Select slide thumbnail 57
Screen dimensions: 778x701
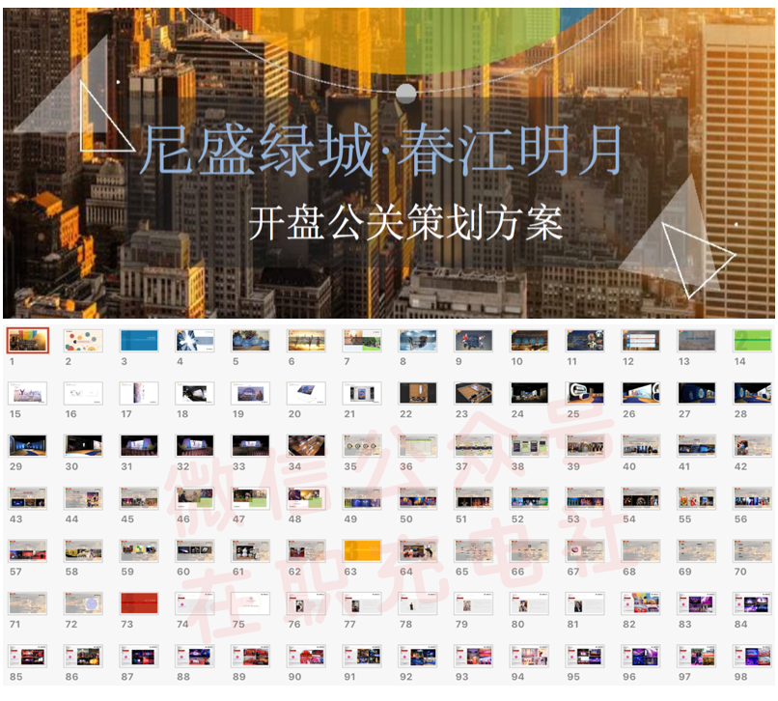point(28,551)
